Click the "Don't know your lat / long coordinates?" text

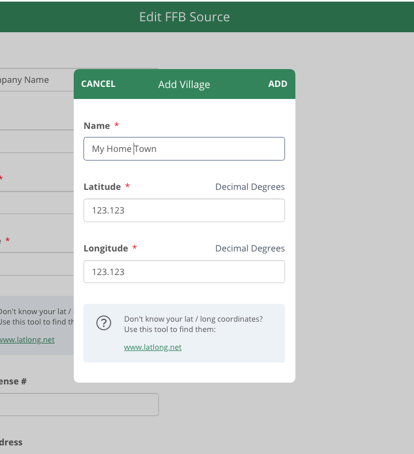[193, 319]
